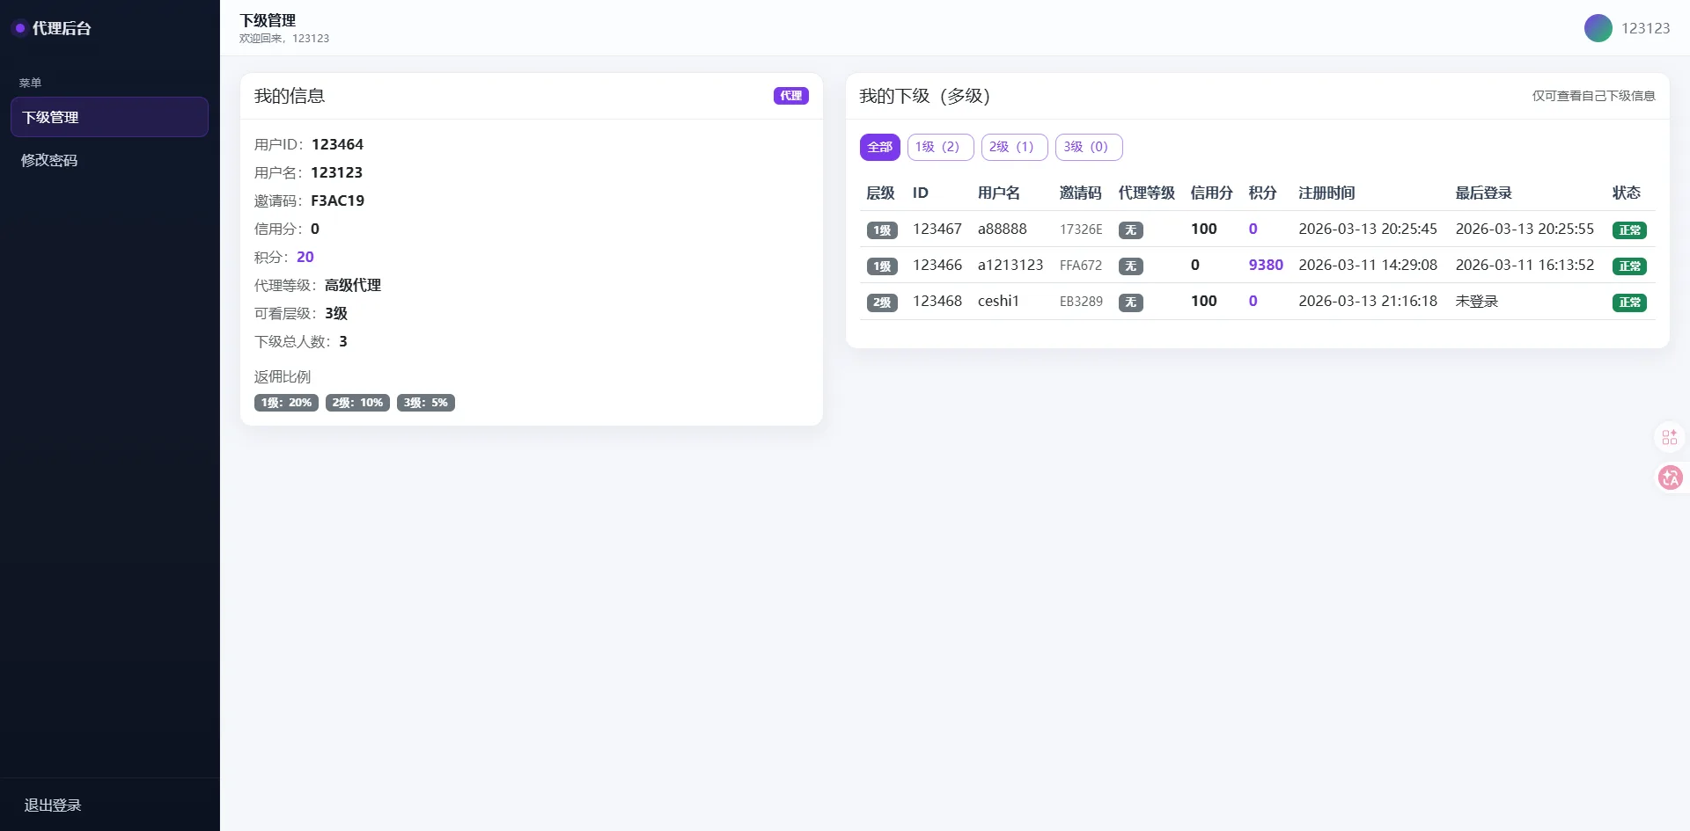Switch to the 2级 (1) filter
1690x831 pixels.
point(1013,147)
